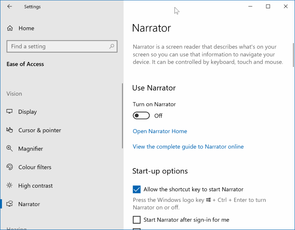The width and height of the screenshot is (295, 230).
Task: Click the Vision section label
Action: (14, 94)
